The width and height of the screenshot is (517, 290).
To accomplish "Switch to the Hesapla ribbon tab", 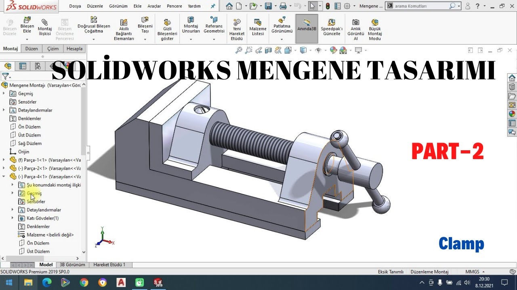I will click(x=74, y=49).
